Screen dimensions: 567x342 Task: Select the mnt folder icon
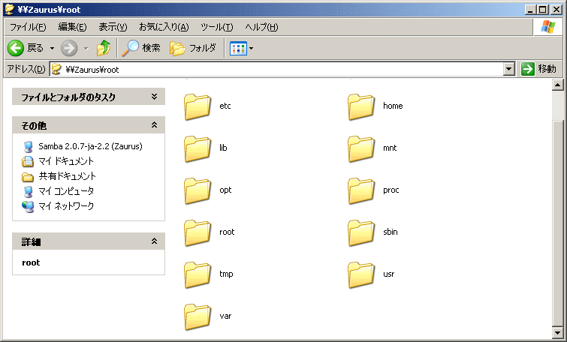[x=361, y=148]
